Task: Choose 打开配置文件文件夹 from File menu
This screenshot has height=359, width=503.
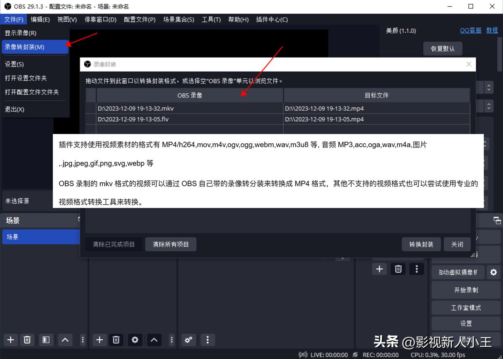Action: [35, 92]
